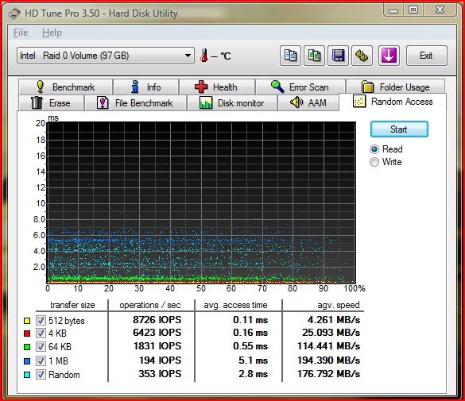This screenshot has width=465, height=401.
Task: Click the copy text to clipboard icon
Action: click(290, 56)
